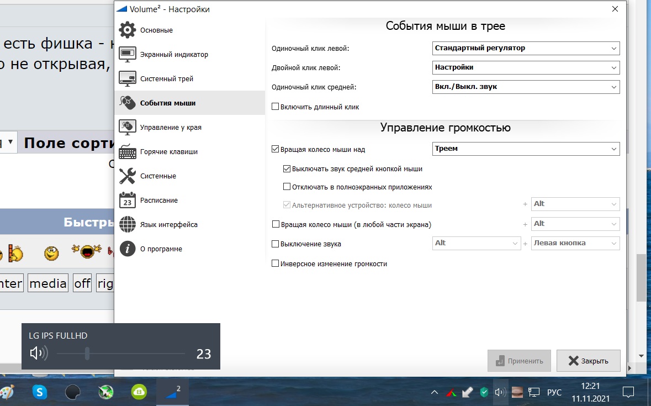The height and width of the screenshot is (406, 651).
Task: Enable Вращая колесо мыши в любой части экрана
Action: coord(276,224)
